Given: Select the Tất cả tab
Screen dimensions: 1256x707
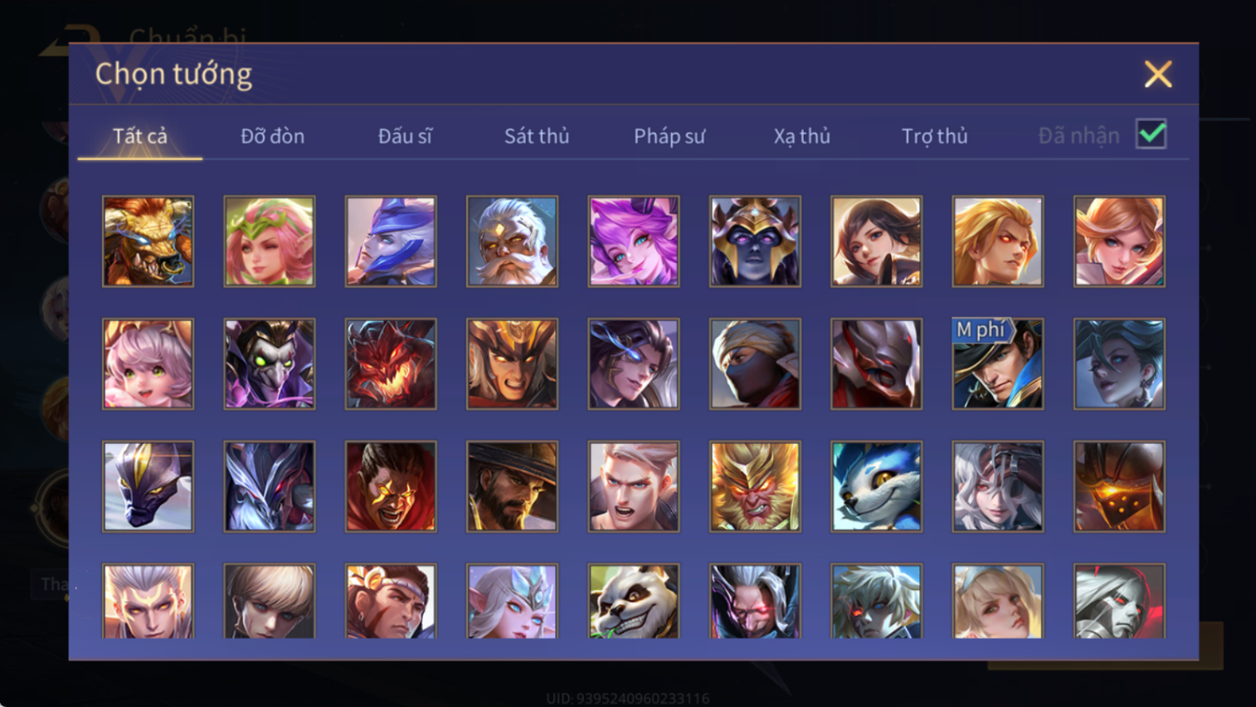Looking at the screenshot, I should (x=140, y=136).
